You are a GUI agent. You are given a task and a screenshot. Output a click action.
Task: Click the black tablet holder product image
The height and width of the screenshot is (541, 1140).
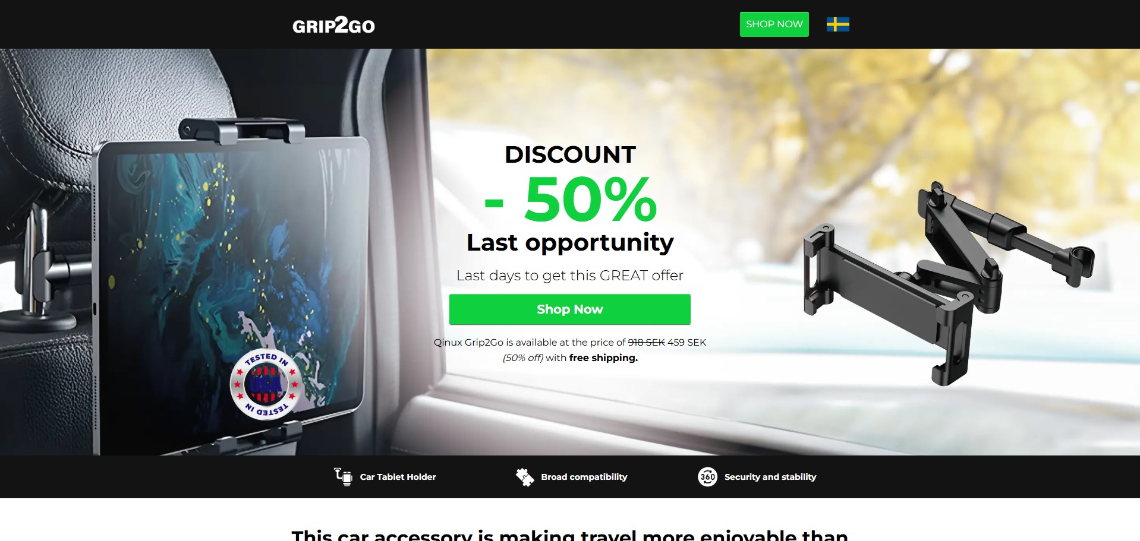tap(948, 283)
